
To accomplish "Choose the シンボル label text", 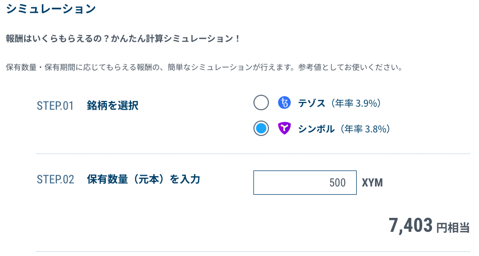I will 316,129.
